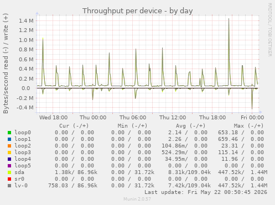The width and height of the screenshot is (275, 205).
Task: Click loop3 average value 524.29m
Action: (175, 153)
